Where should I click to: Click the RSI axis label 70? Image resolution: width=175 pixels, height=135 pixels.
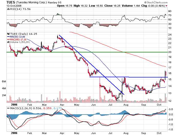[170, 15]
